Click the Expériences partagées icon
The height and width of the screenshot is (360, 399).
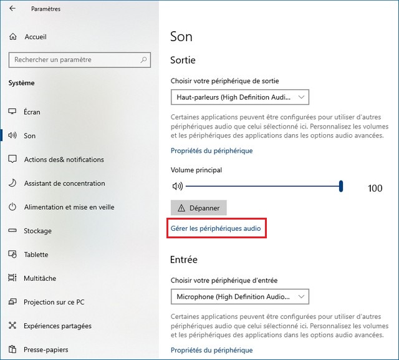[12, 326]
